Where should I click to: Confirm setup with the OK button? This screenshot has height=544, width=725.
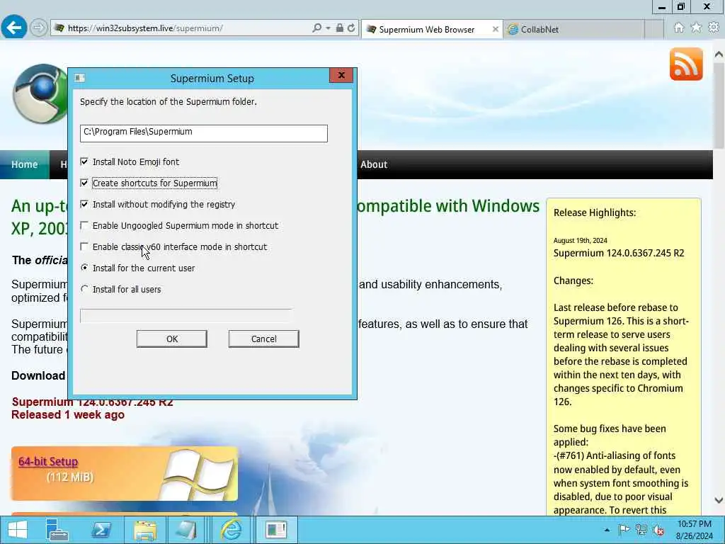tap(171, 339)
